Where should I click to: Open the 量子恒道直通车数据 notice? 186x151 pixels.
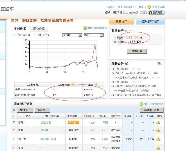[x=138, y=95]
